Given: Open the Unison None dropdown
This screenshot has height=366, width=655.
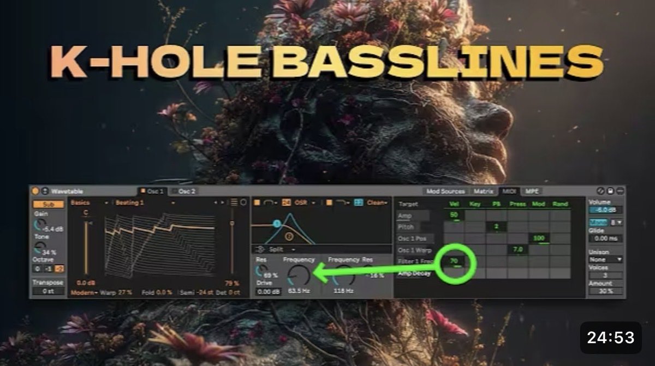Looking at the screenshot, I should (605, 259).
